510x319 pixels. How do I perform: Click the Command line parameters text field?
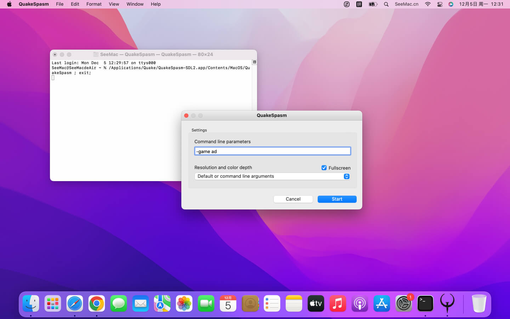(272, 151)
